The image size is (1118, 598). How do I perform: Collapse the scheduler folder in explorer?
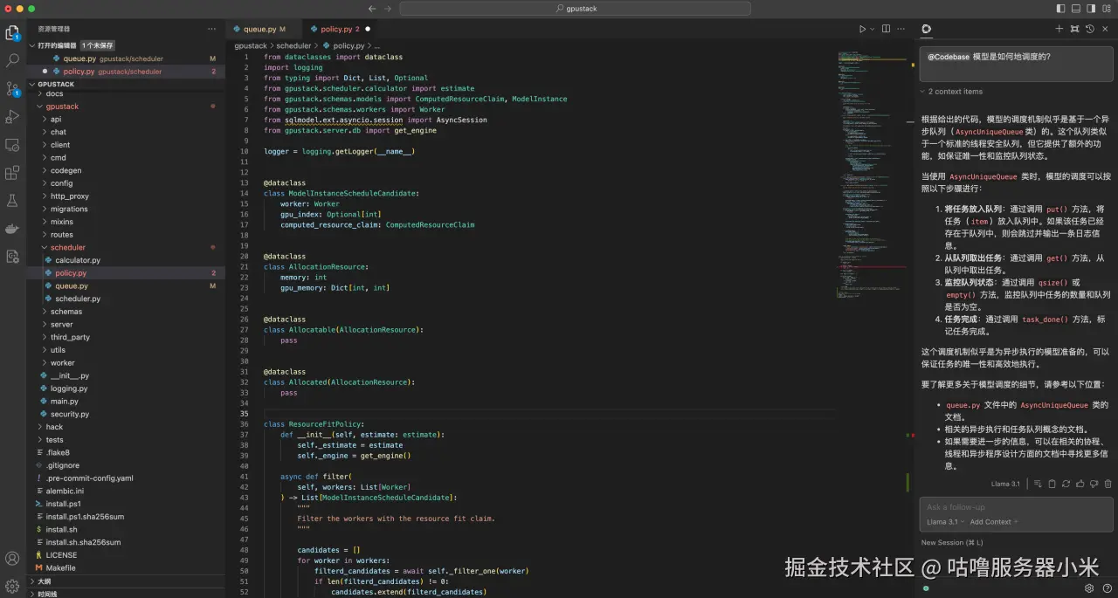click(67, 247)
